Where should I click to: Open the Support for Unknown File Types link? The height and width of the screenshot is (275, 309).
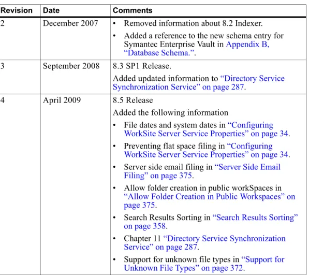[x=204, y=264]
